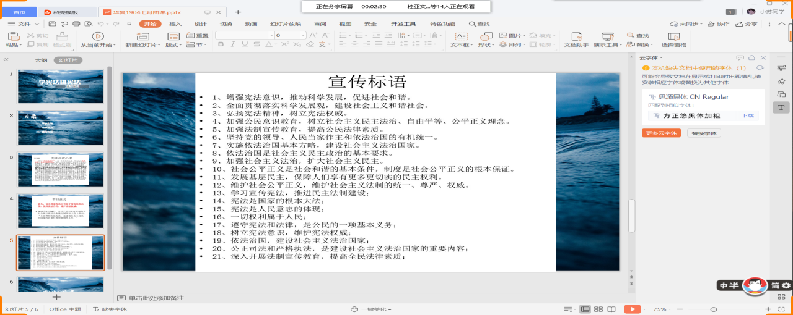The height and width of the screenshot is (315, 793).
Task: Switch to slide sorter view in status bar
Action: click(x=598, y=309)
